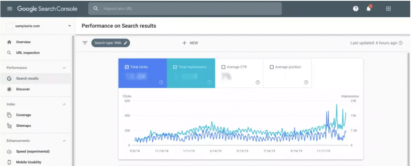This screenshot has width=411, height=166.
Task: Toggle the Total clicks checkbox
Action: coord(127,67)
